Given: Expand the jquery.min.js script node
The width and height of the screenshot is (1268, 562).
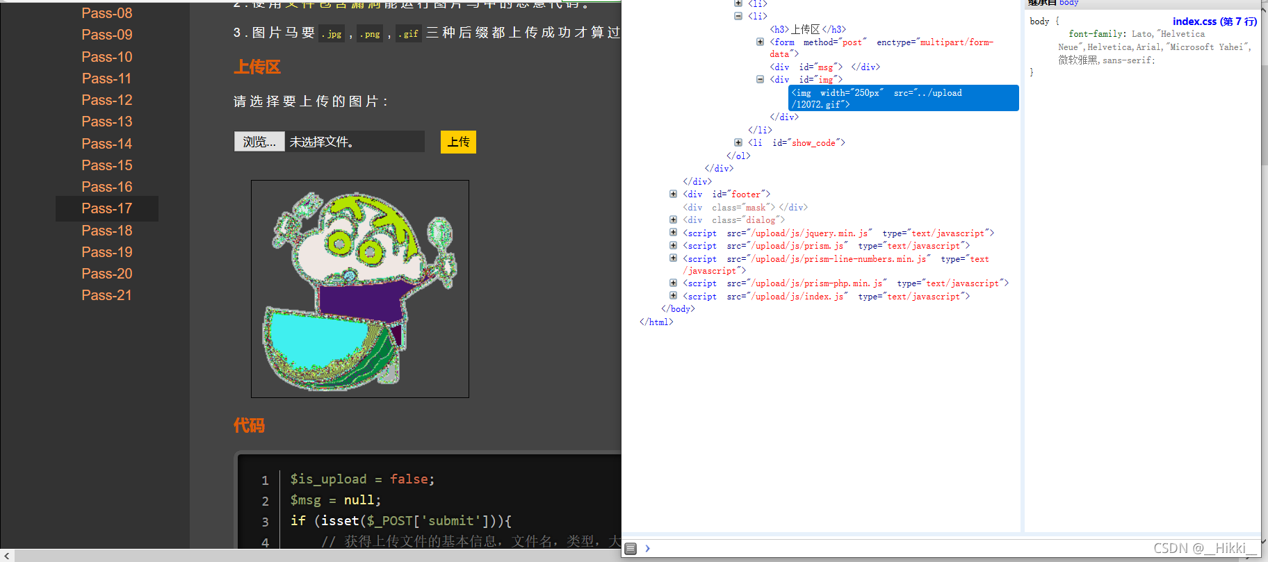Looking at the screenshot, I should [x=673, y=232].
